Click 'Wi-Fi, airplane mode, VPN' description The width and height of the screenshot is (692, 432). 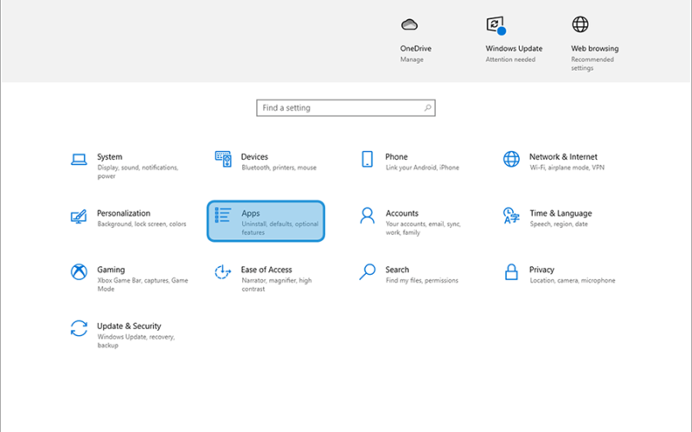point(567,168)
